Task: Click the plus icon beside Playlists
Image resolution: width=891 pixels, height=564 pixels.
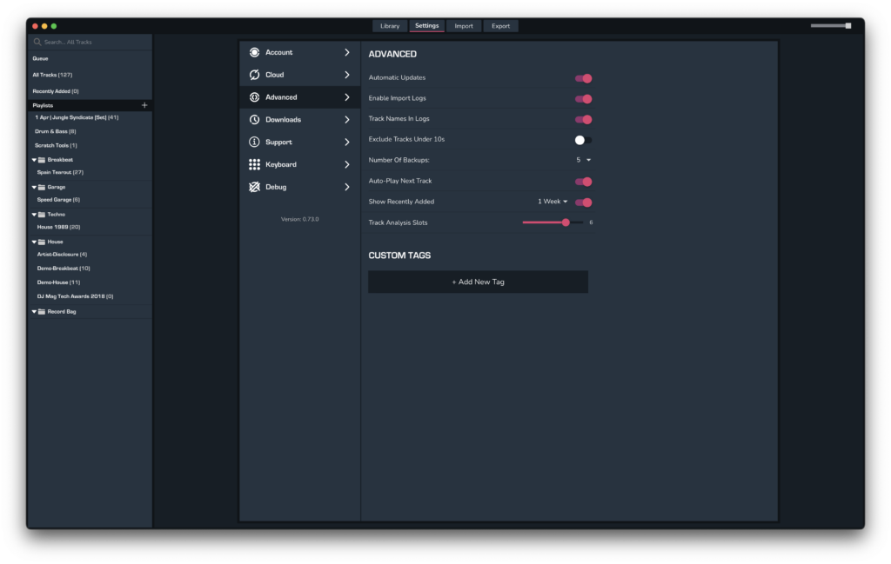Action: click(144, 105)
